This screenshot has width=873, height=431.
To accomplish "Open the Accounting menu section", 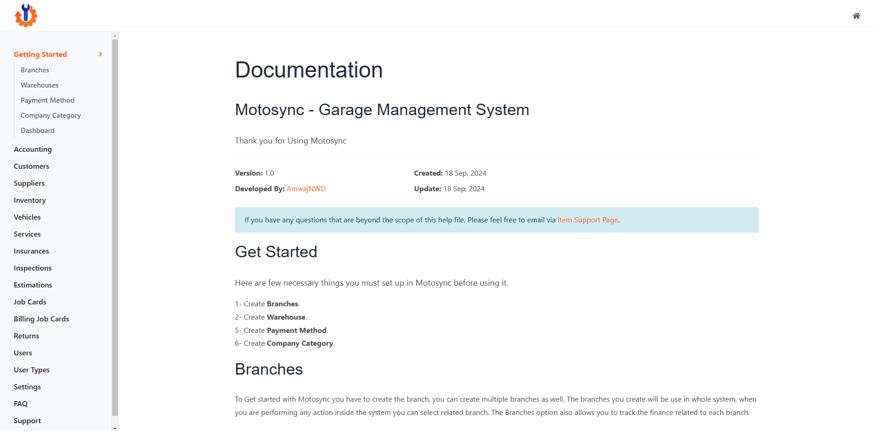I will (x=33, y=149).
